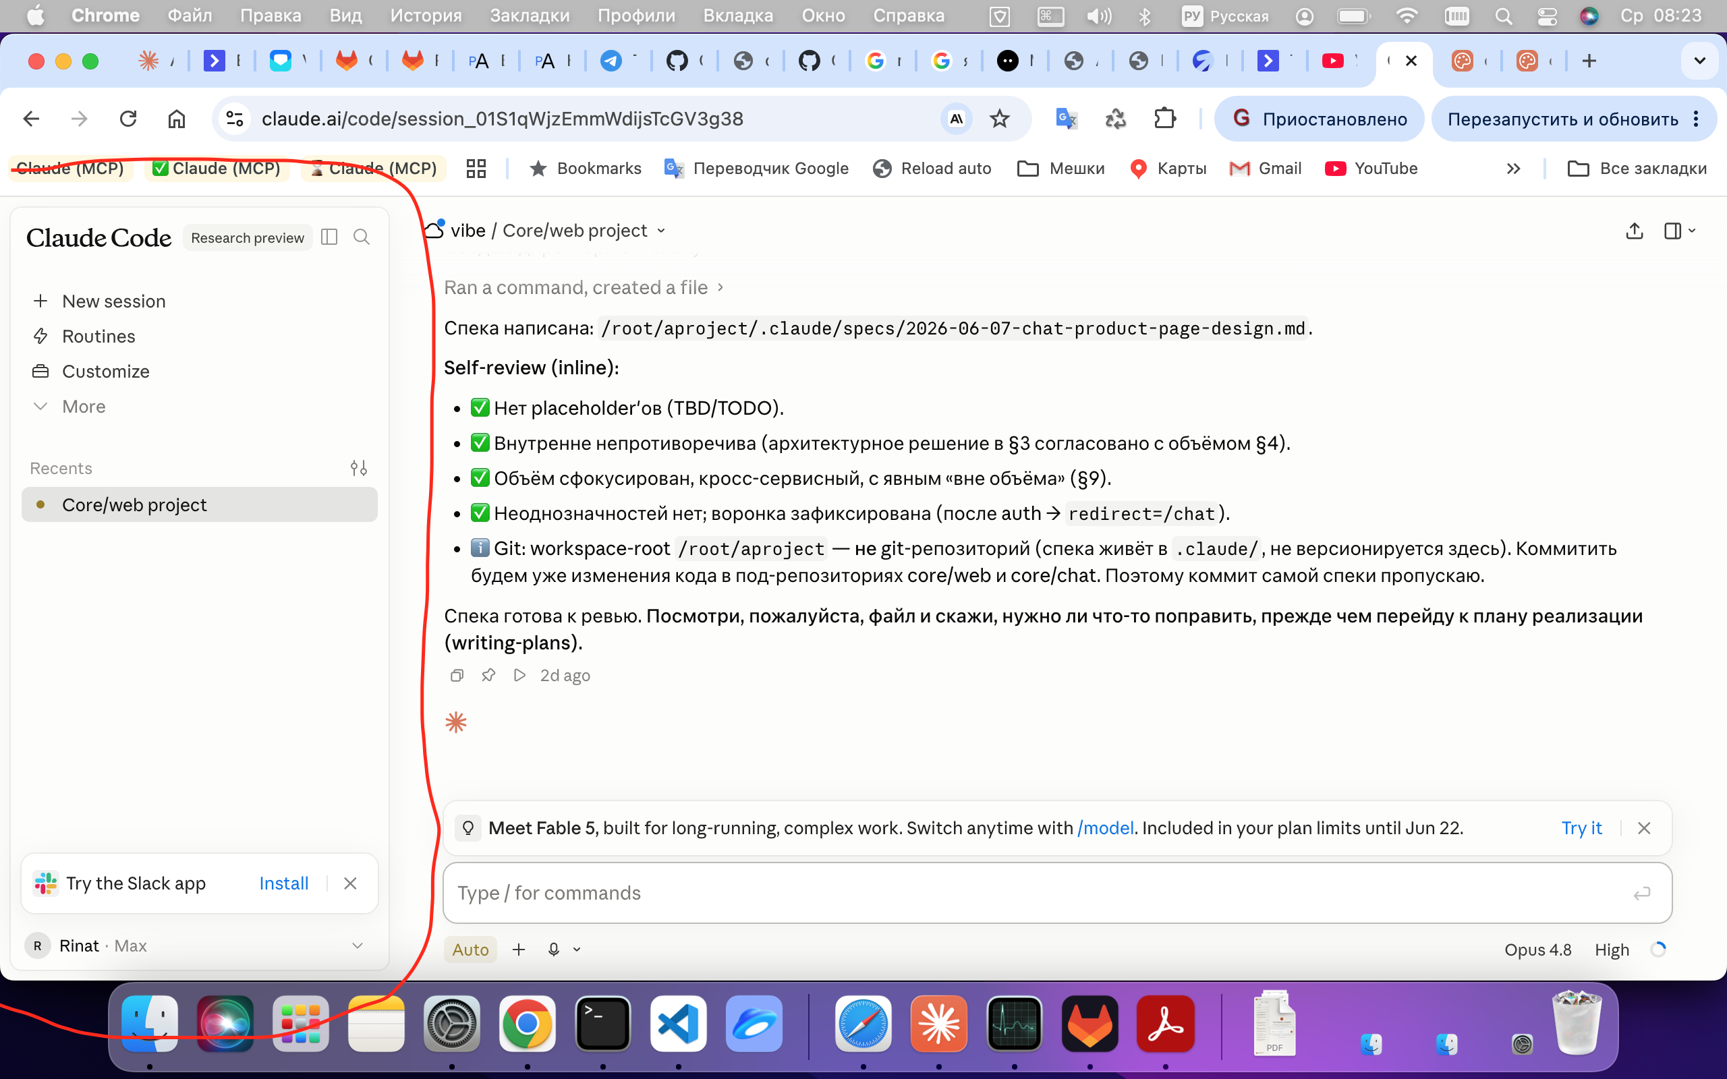Open a new Chrome tab

[x=1589, y=61]
